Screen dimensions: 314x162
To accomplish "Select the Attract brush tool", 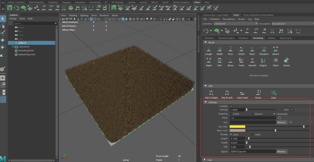I will coord(275,49).
